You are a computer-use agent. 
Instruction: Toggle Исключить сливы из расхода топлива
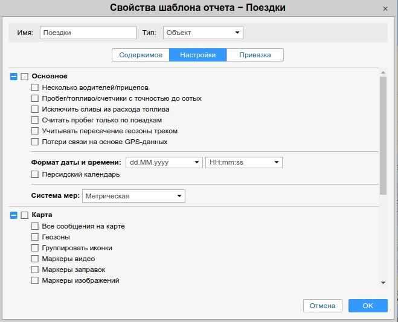click(x=35, y=109)
